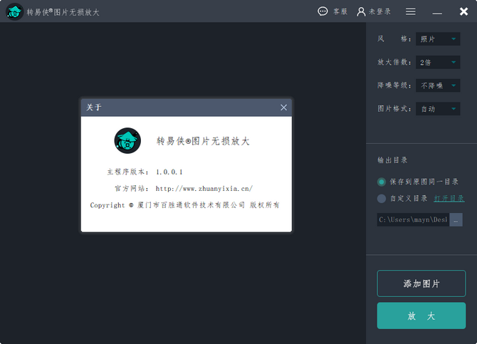
Task: Click version number 1.0.0.1
Action: pyautogui.click(x=169, y=172)
